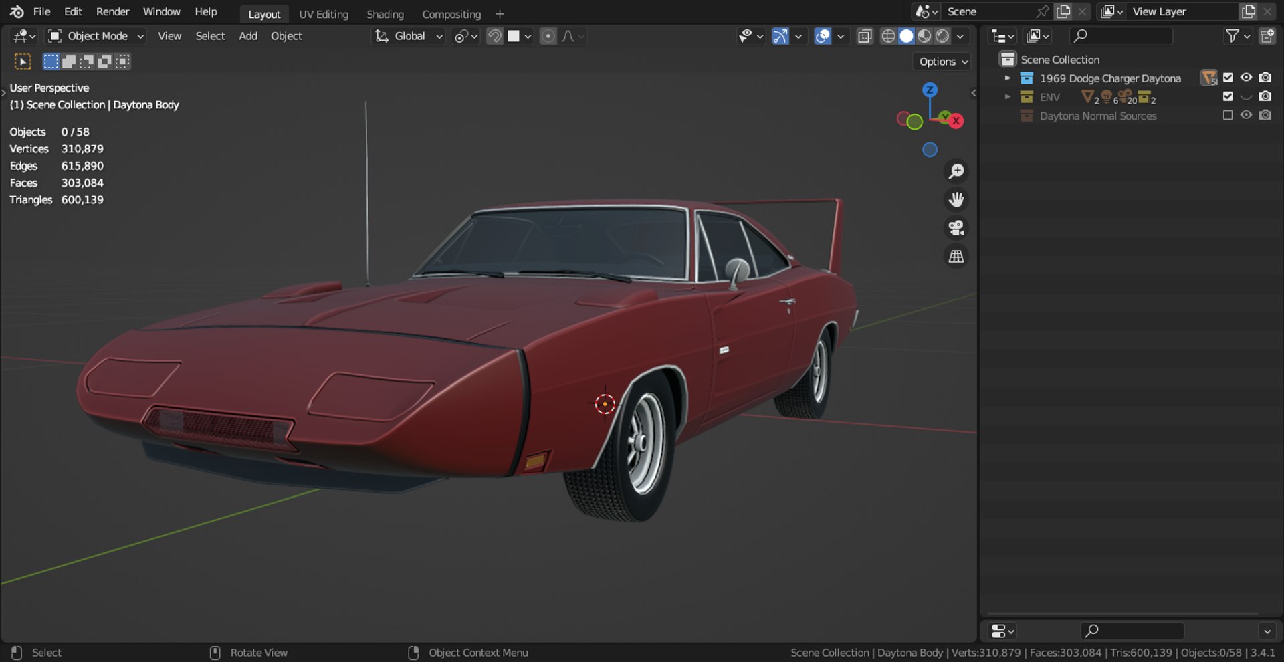Image resolution: width=1284 pixels, height=662 pixels.
Task: Switch to wireframe shading
Action: pos(888,36)
